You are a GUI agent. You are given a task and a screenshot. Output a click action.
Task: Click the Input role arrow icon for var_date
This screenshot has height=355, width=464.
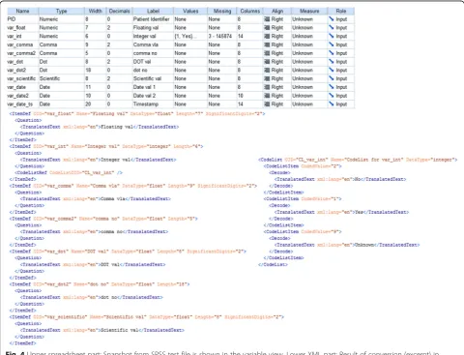coord(332,87)
